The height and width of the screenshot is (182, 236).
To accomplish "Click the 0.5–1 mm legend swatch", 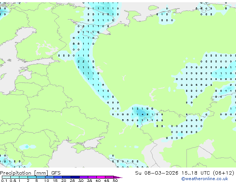I will 15,177.
